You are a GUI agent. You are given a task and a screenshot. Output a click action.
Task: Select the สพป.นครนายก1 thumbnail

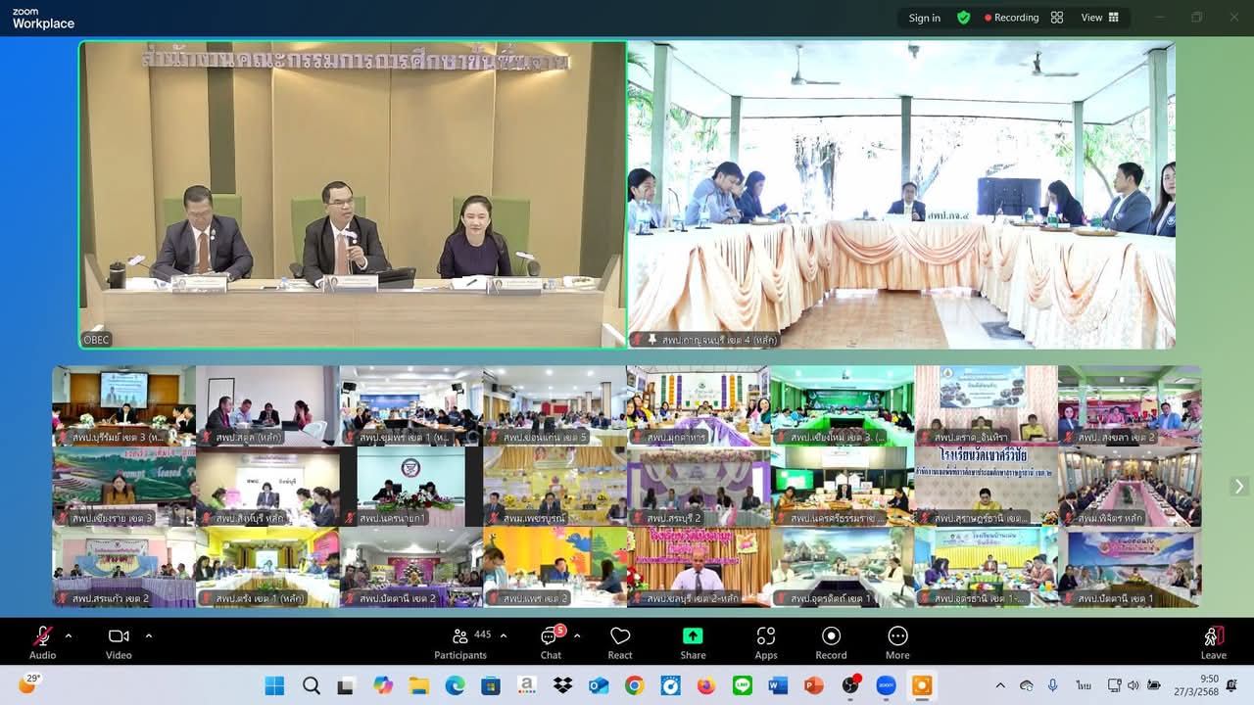(x=411, y=487)
